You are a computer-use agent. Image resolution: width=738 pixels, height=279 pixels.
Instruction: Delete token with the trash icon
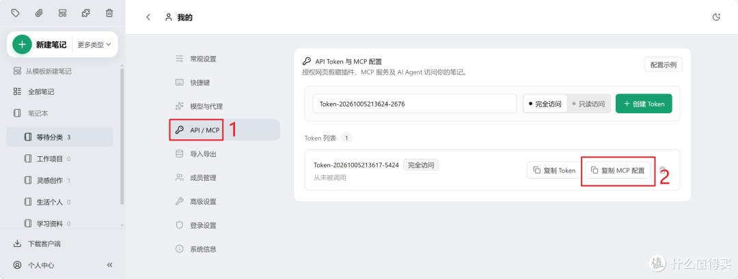click(x=663, y=170)
